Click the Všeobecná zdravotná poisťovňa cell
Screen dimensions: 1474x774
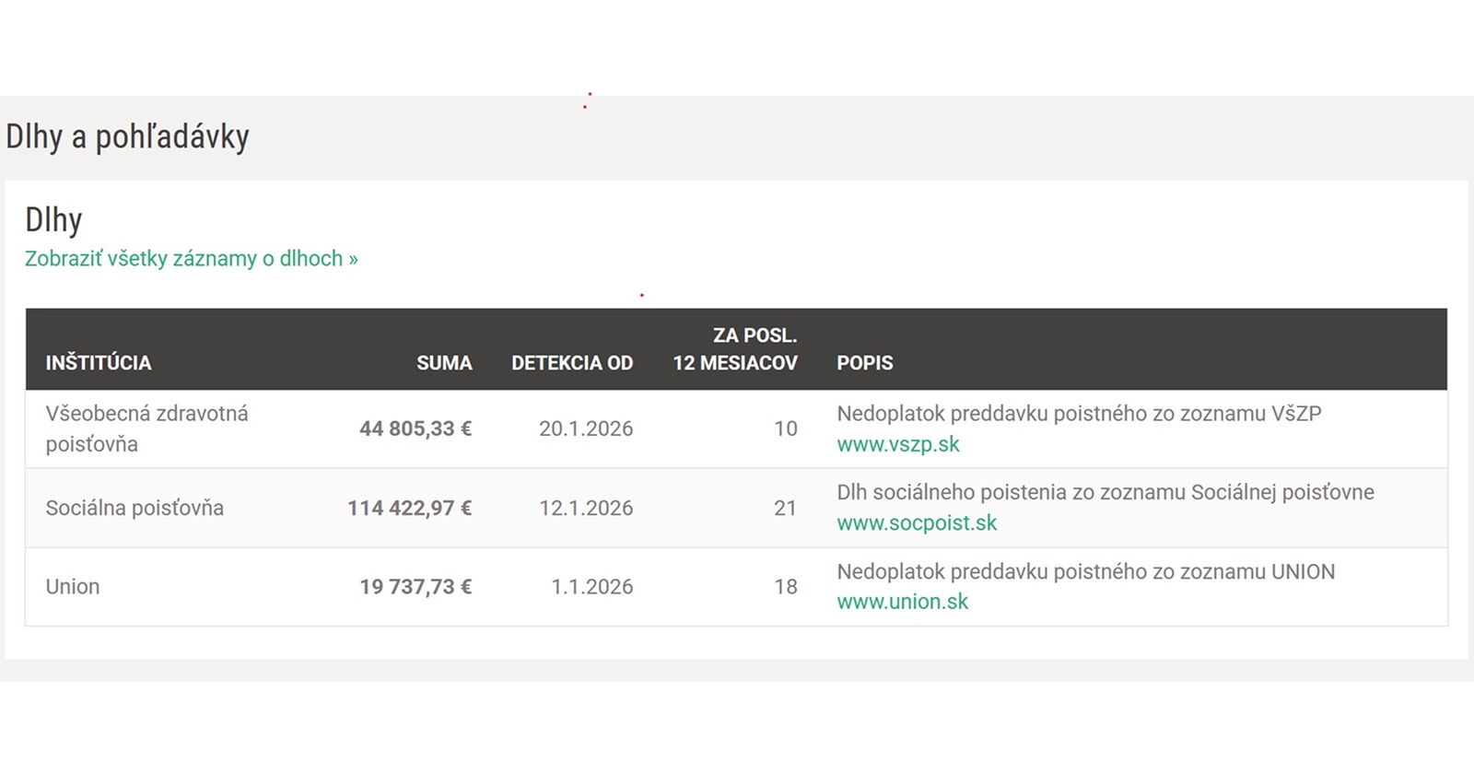146,428
